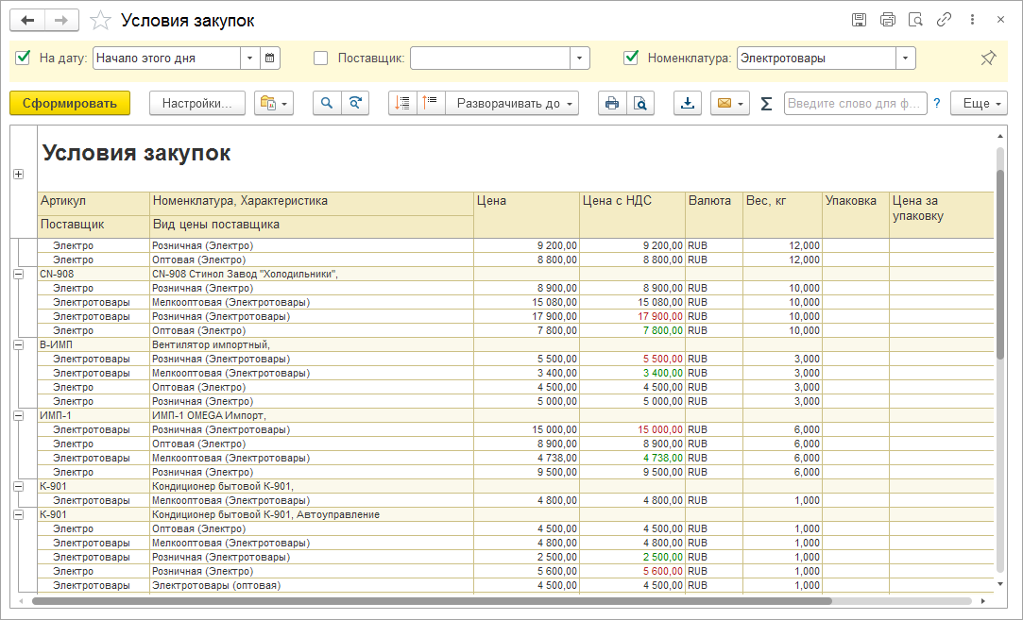Add report to favorites with star icon
The image size is (1023, 620).
click(x=99, y=20)
